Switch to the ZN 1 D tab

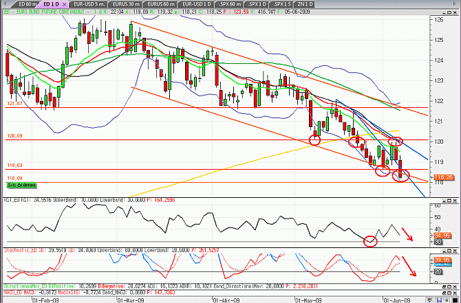coord(304,4)
